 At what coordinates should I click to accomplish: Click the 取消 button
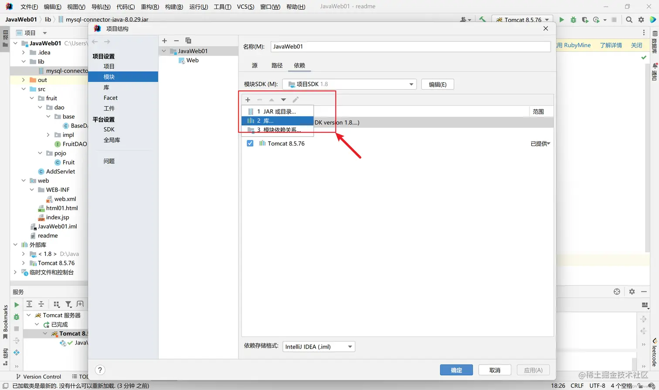tap(495, 370)
